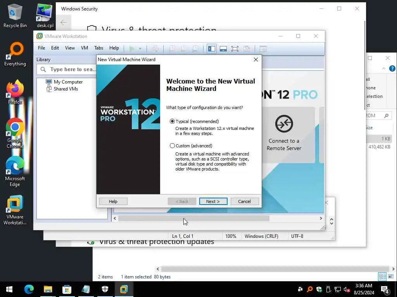The image size is (397, 297).
Task: Click the Notepad taskbar icon
Action: [x=86, y=289]
